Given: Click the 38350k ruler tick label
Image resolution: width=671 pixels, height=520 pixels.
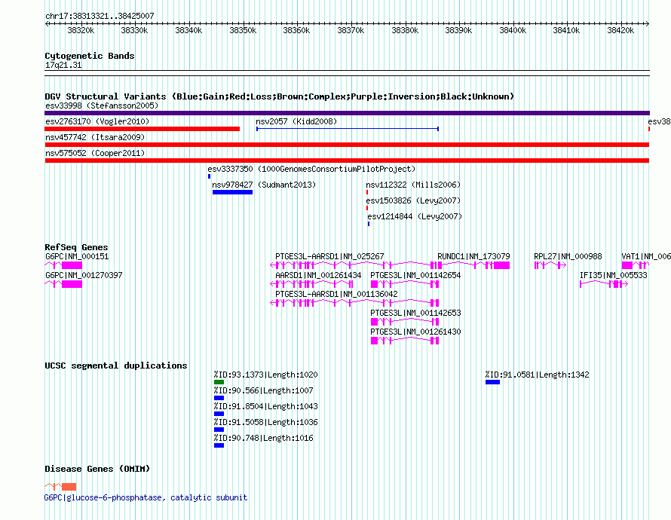Looking at the screenshot, I should [243, 30].
